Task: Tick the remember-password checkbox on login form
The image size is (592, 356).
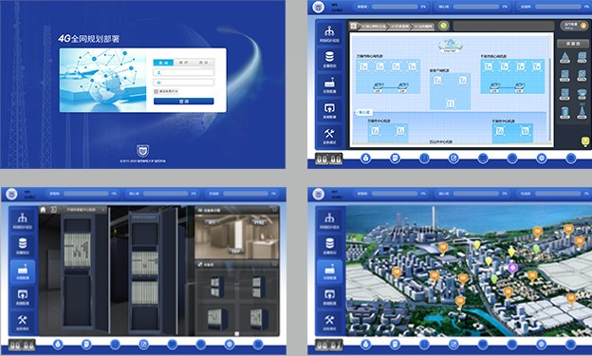Action: point(156,91)
